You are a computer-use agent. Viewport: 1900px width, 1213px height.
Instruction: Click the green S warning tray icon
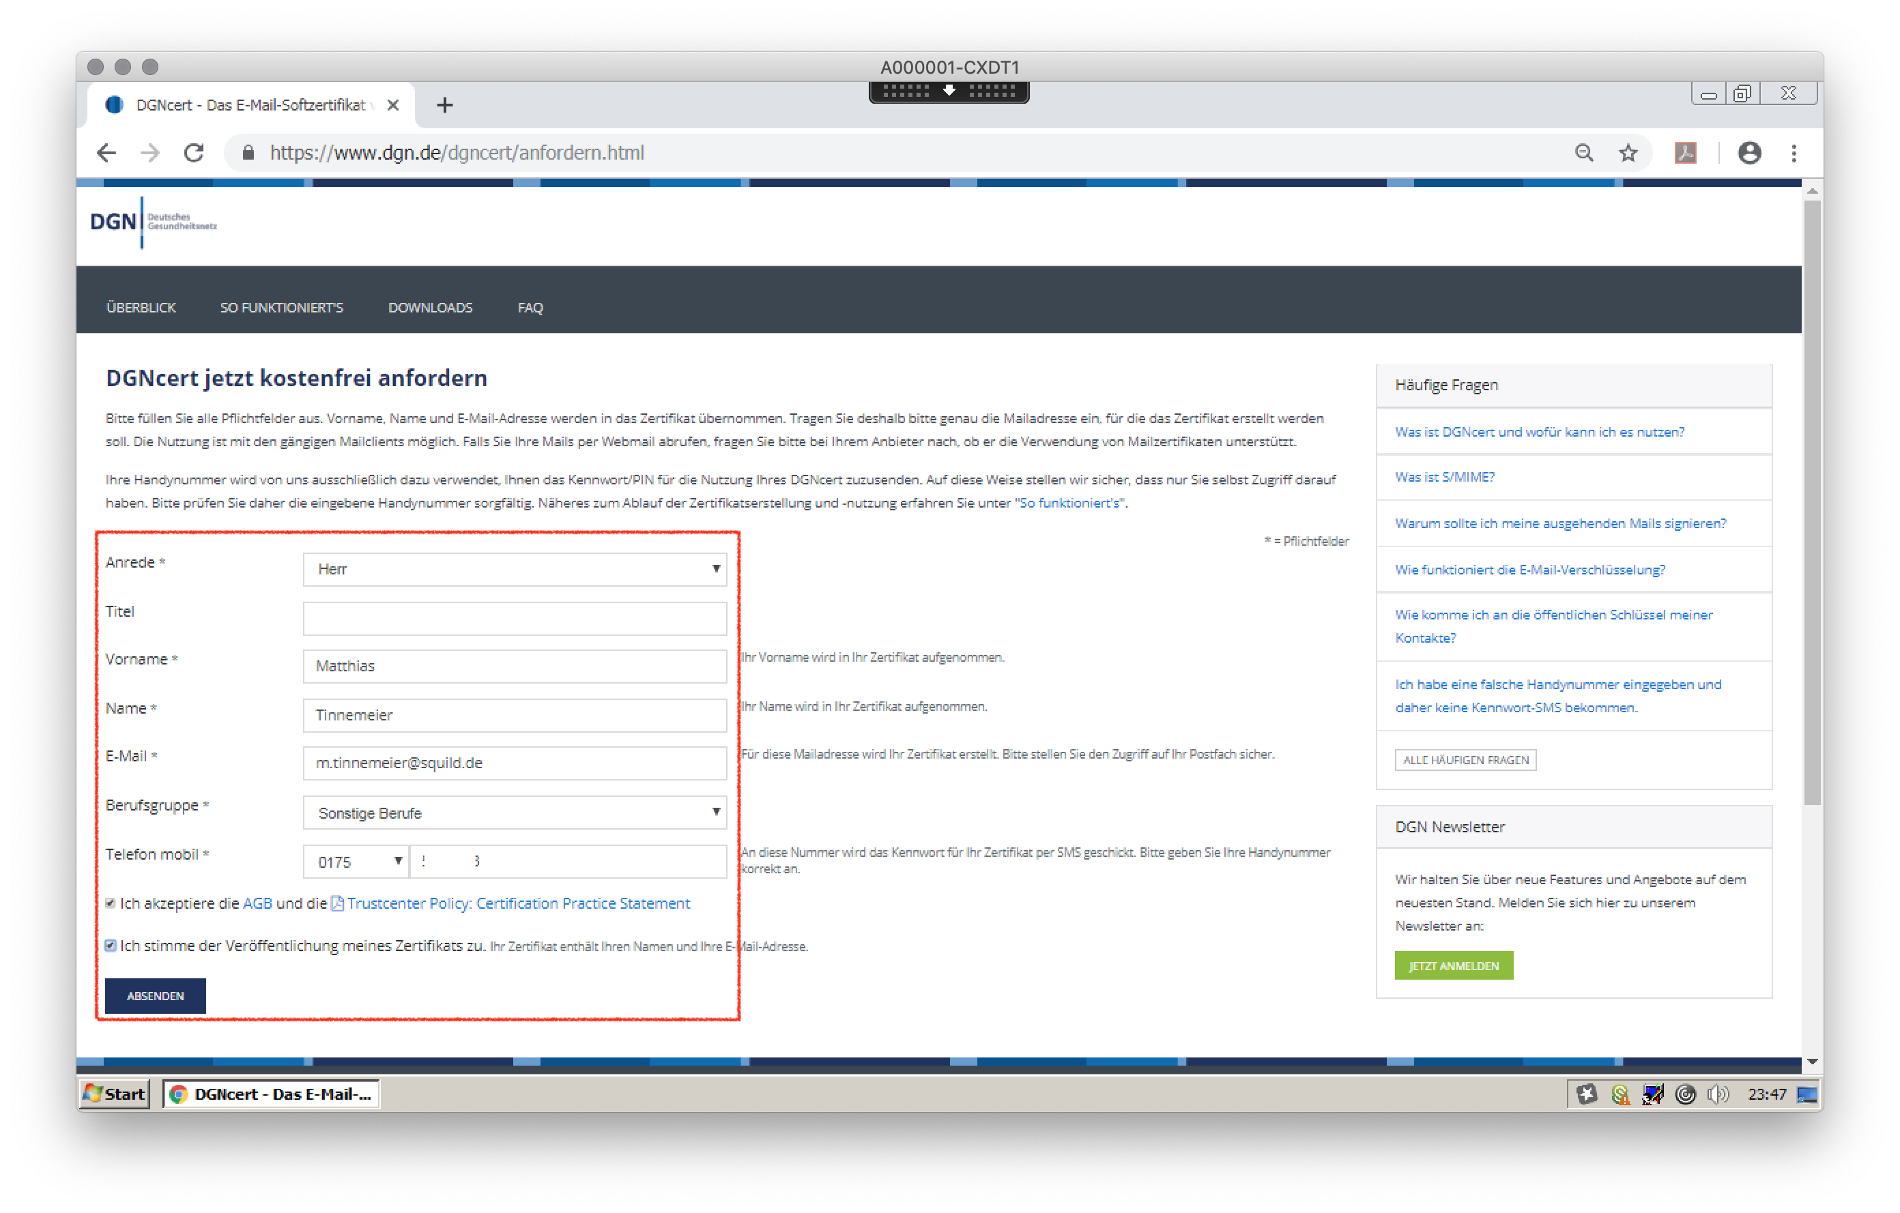[1620, 1094]
